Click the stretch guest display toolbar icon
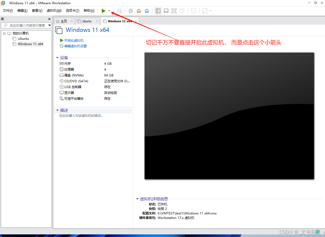Viewport: 325px width, 237px height. pyautogui.click(x=205, y=11)
